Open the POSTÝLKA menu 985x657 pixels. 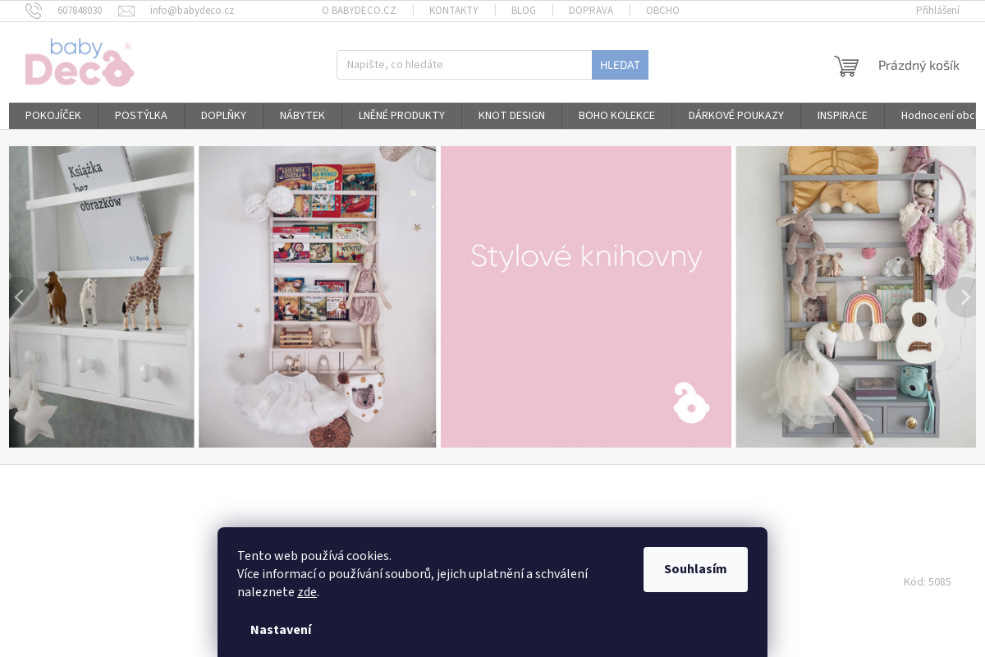click(140, 115)
